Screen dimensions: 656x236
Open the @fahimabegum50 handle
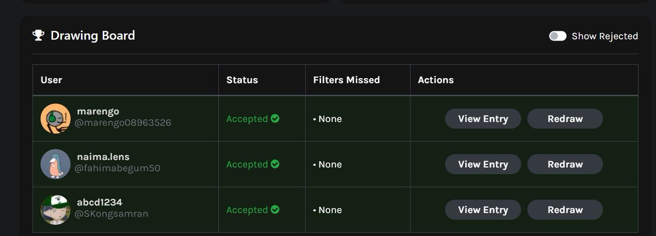pos(118,169)
